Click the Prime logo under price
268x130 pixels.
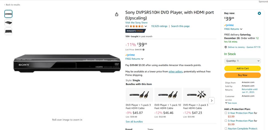pyautogui.click(x=130, y=55)
